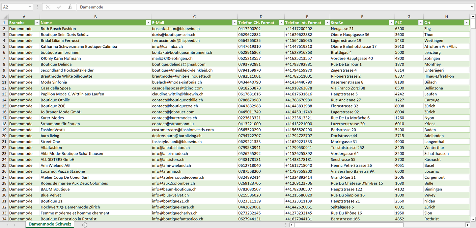Open the E-Mail column filter dropdown
476x228 pixels.
coord(235,23)
